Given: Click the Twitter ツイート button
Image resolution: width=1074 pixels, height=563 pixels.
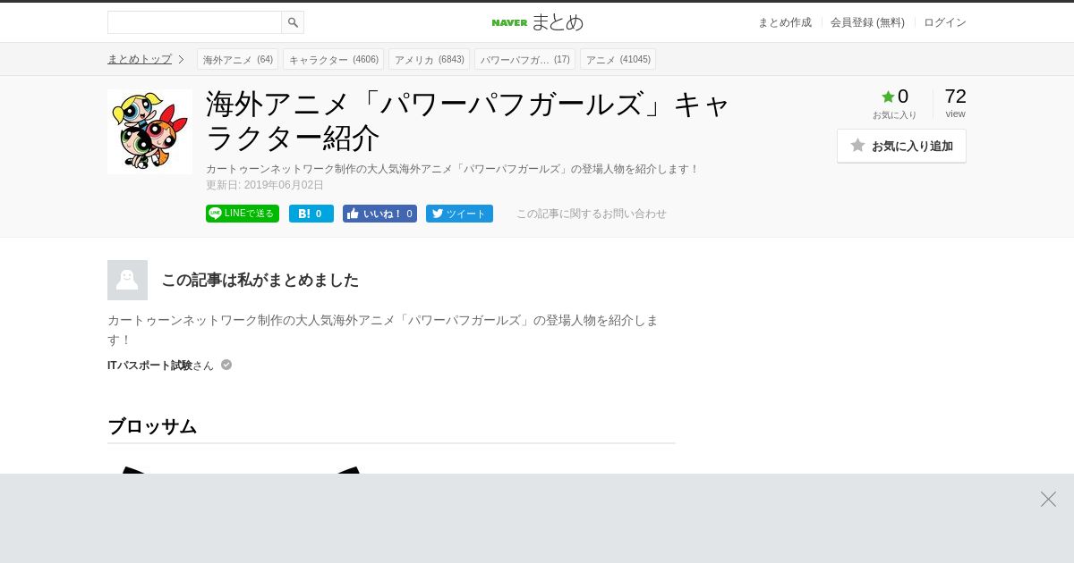Looking at the screenshot, I should [x=459, y=214].
